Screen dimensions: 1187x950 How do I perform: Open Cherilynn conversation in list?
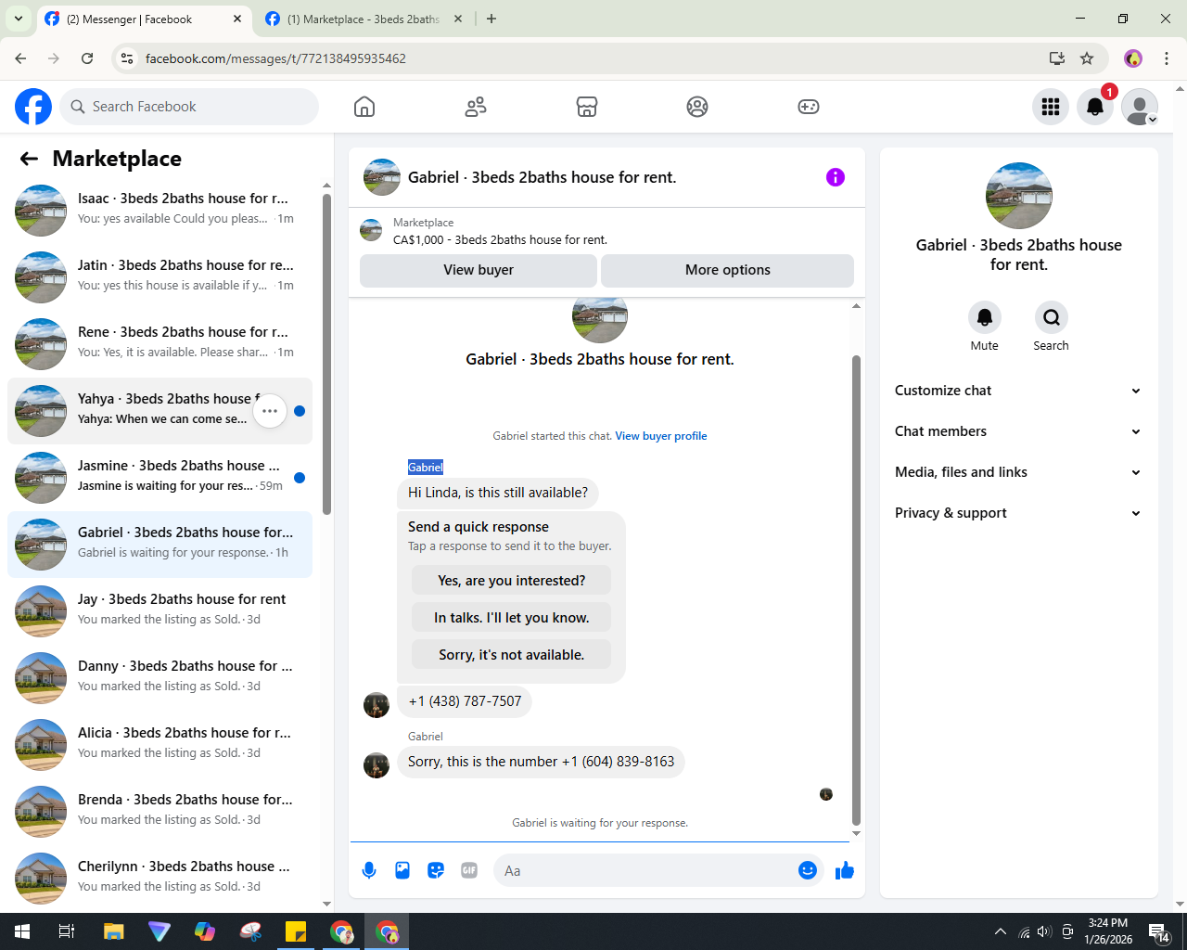click(160, 879)
